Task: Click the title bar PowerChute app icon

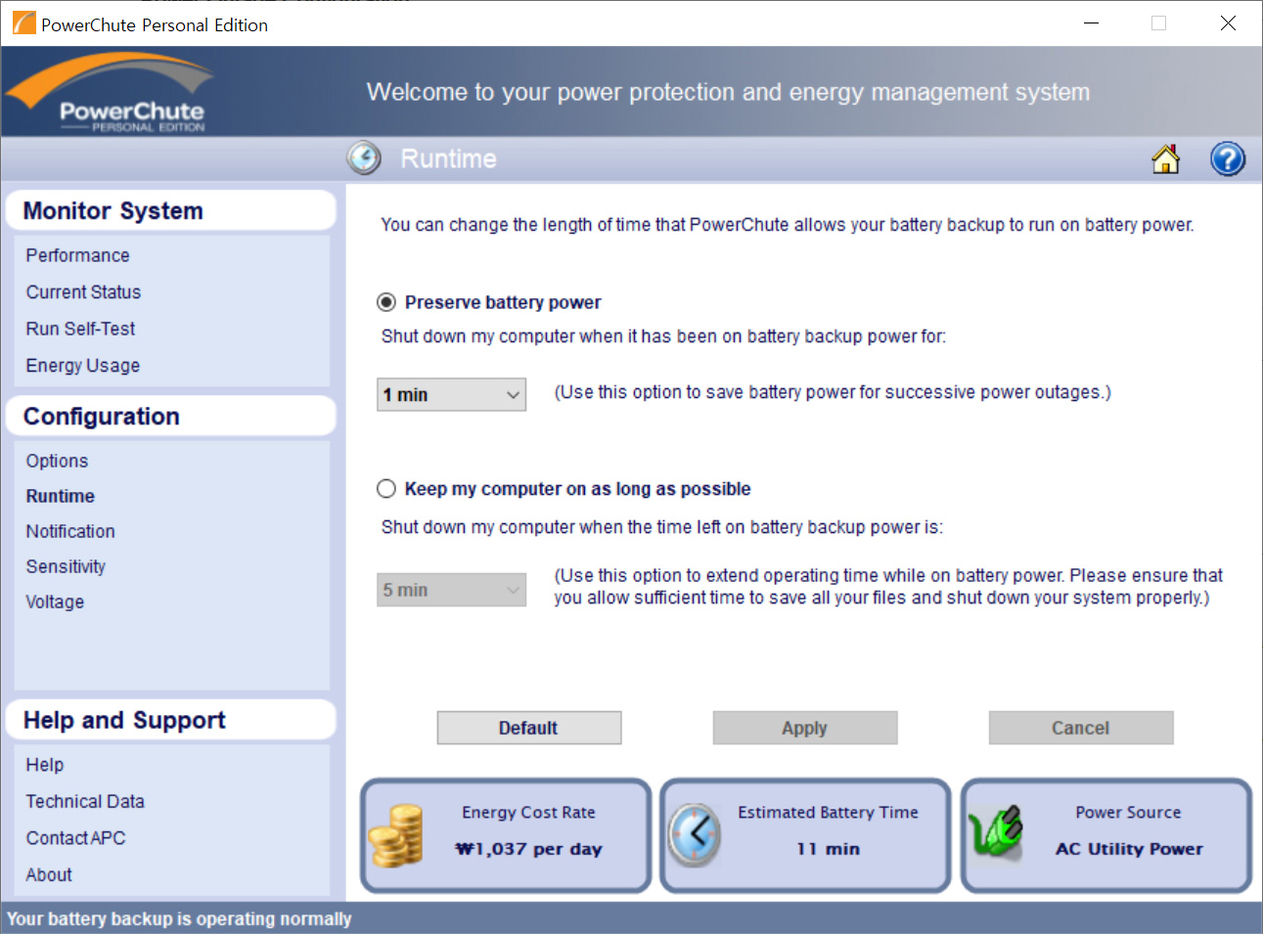Action: 23,23
